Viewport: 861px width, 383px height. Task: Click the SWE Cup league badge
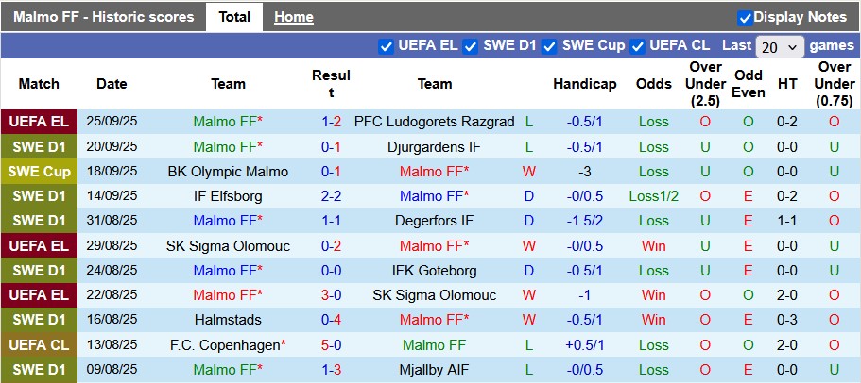pyautogui.click(x=39, y=172)
